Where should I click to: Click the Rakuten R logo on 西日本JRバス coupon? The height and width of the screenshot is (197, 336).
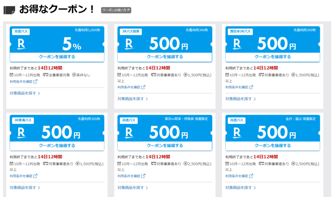tap(237, 44)
